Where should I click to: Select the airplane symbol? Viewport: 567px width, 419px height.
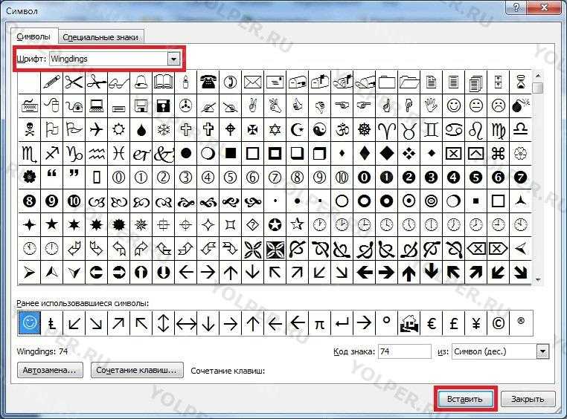pyautogui.click(x=96, y=129)
